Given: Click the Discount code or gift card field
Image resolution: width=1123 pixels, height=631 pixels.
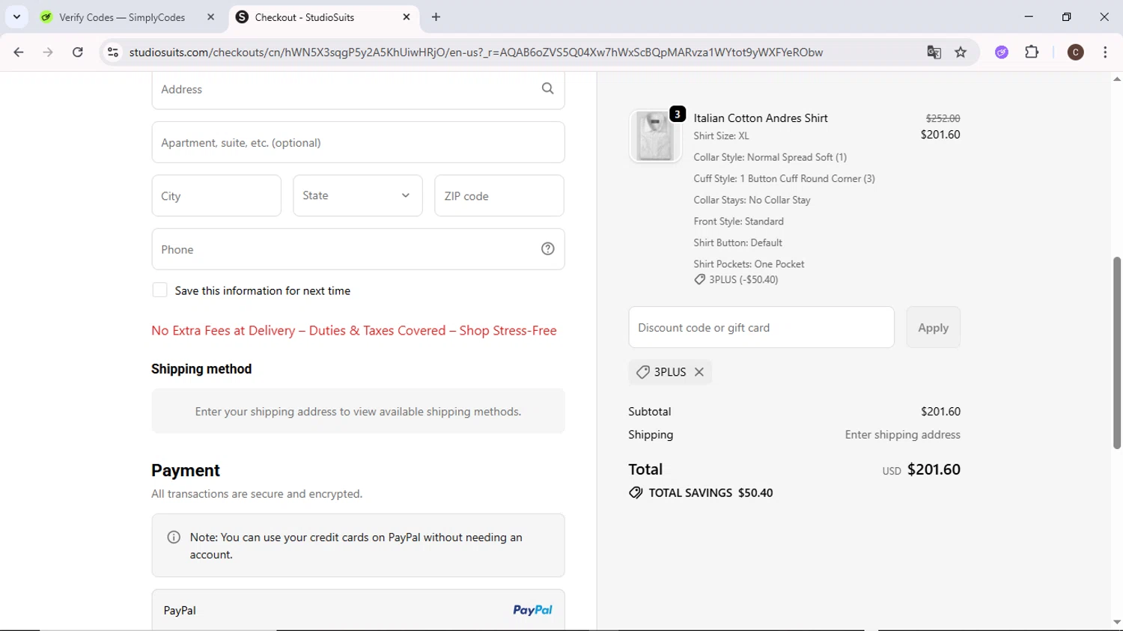Looking at the screenshot, I should (761, 327).
